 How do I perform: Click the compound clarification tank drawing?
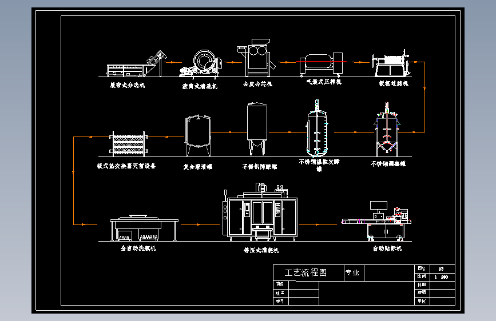coord(198,135)
